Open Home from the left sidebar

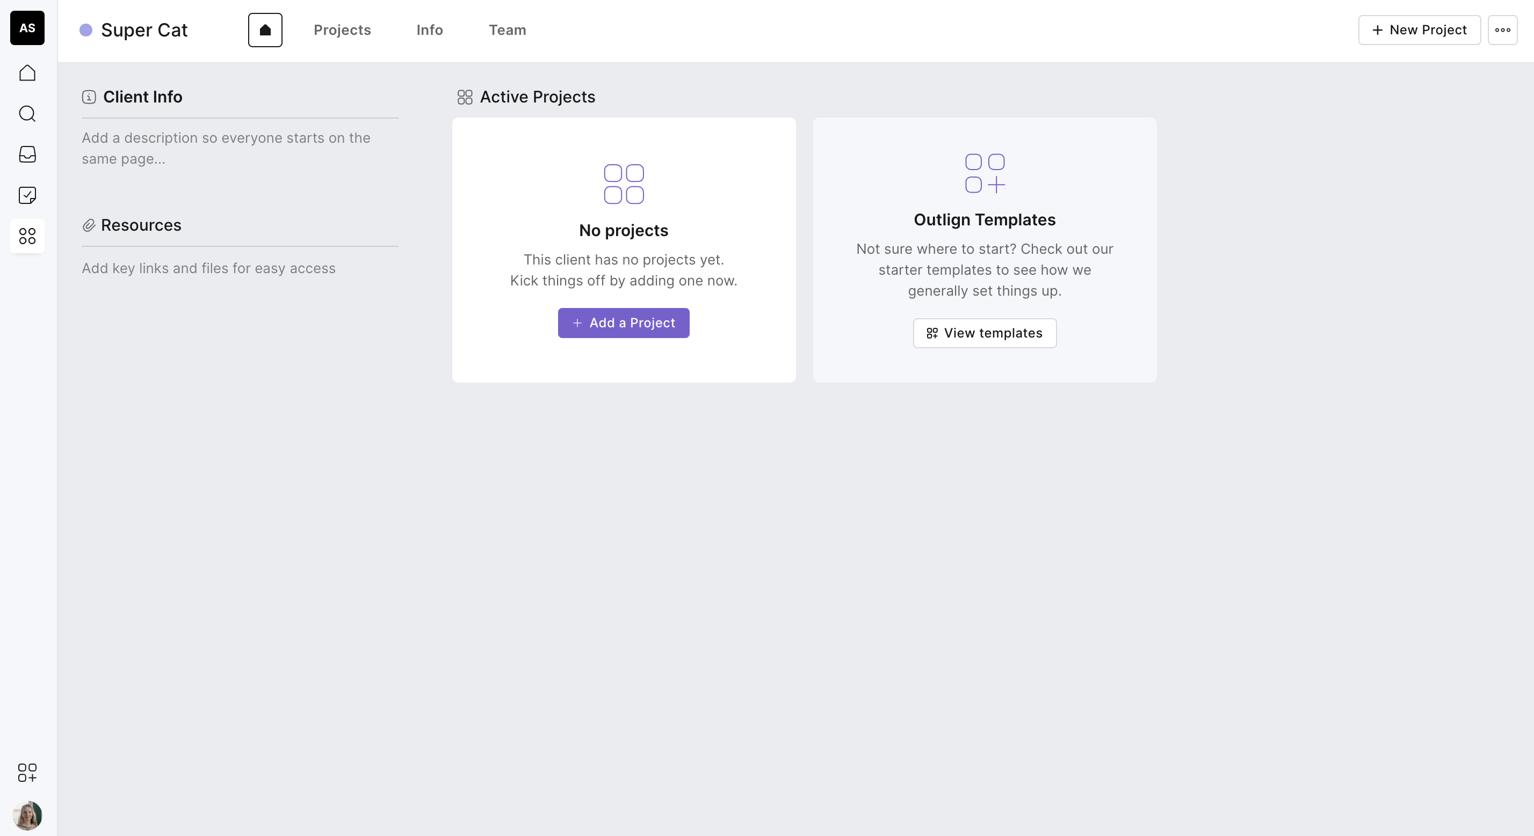(x=27, y=72)
